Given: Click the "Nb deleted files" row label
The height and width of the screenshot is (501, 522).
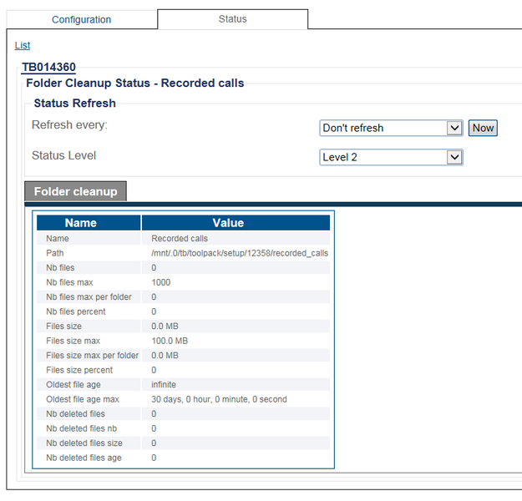Looking at the screenshot, I should tap(75, 414).
